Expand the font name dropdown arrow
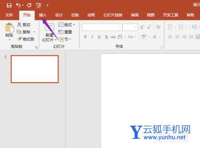 (120, 27)
